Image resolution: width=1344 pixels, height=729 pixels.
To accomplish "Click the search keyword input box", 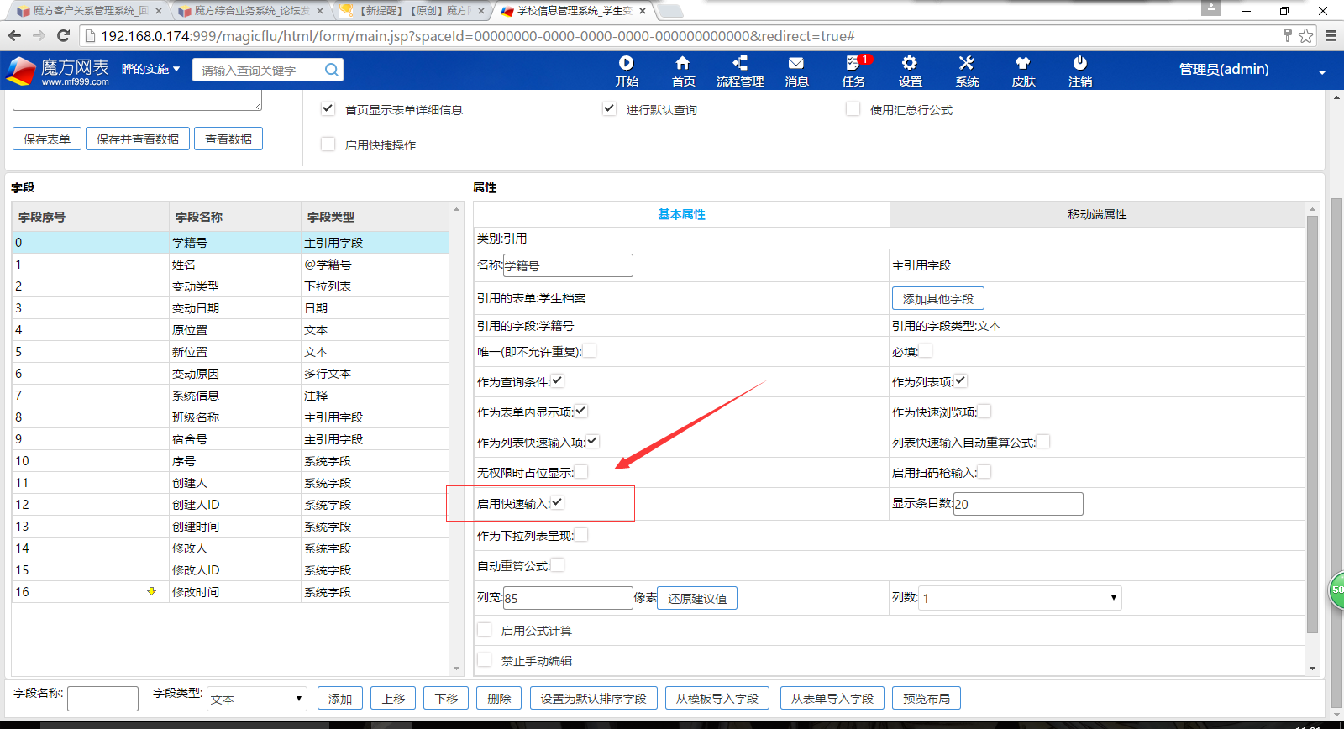I will pos(257,70).
